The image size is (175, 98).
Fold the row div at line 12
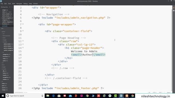tap(23, 41)
